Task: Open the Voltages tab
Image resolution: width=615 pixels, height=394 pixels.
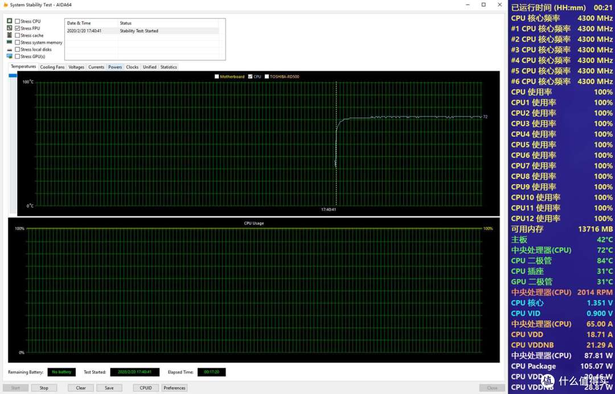Action: point(76,67)
